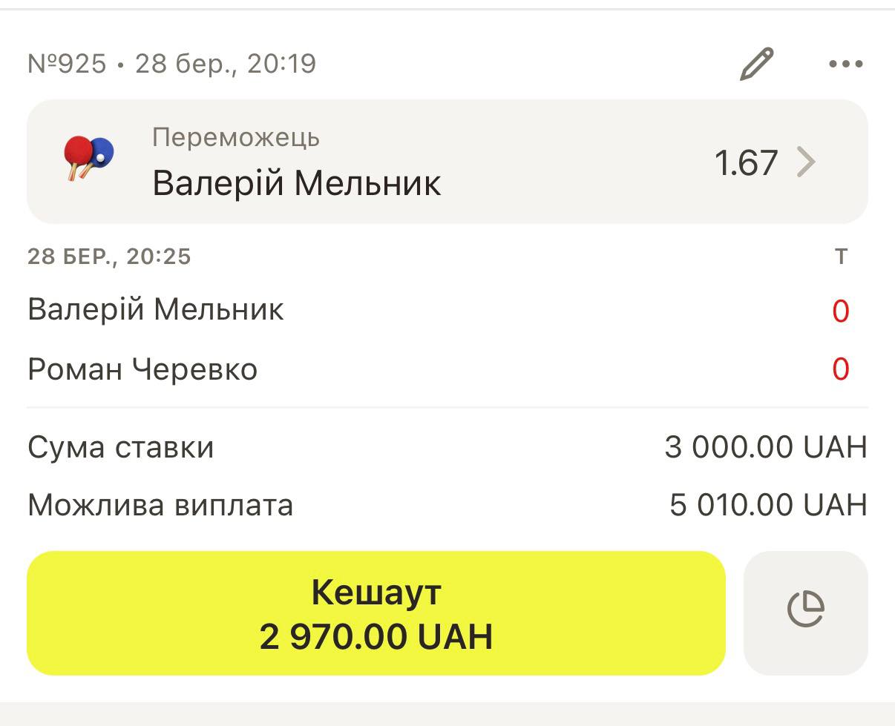Tap the Переможець market label
The width and height of the screenshot is (895, 726).
click(236, 137)
